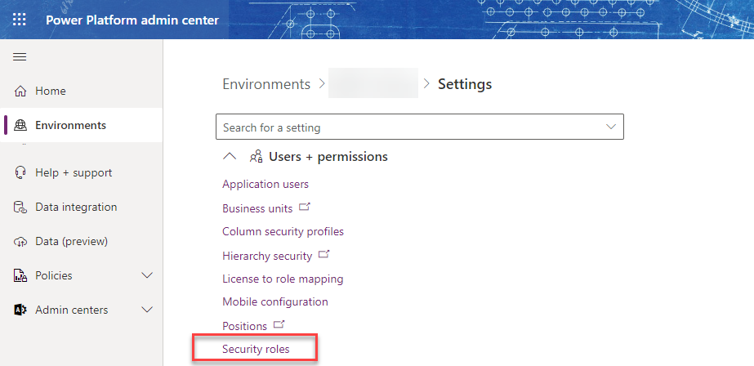Open the Security roles link

click(x=256, y=349)
